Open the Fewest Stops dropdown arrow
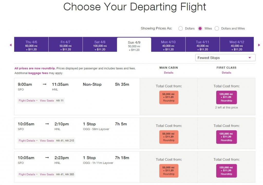The image size is (263, 185). click(250, 58)
